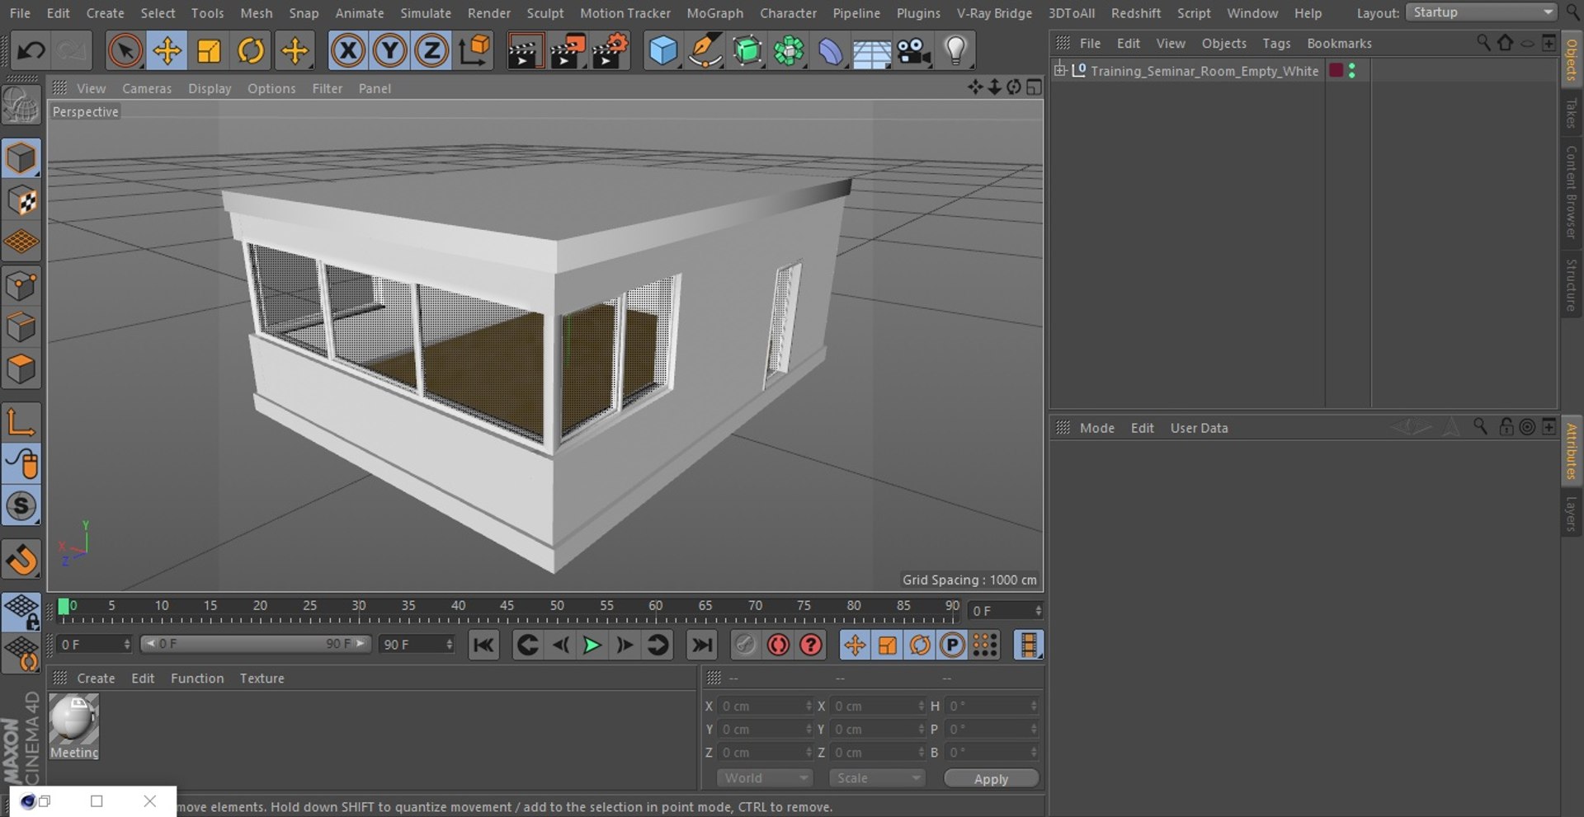1584x817 pixels.
Task: Toggle visibility dots of Training_Seminar_Room object
Action: coord(1351,71)
